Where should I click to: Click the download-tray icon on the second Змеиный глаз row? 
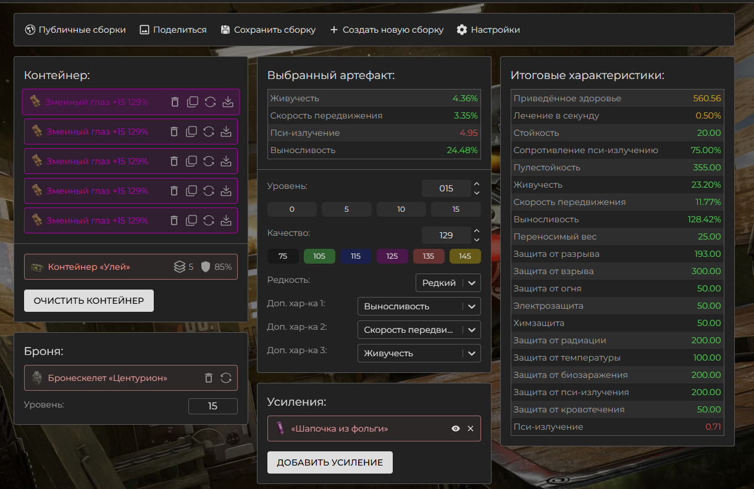tap(226, 132)
